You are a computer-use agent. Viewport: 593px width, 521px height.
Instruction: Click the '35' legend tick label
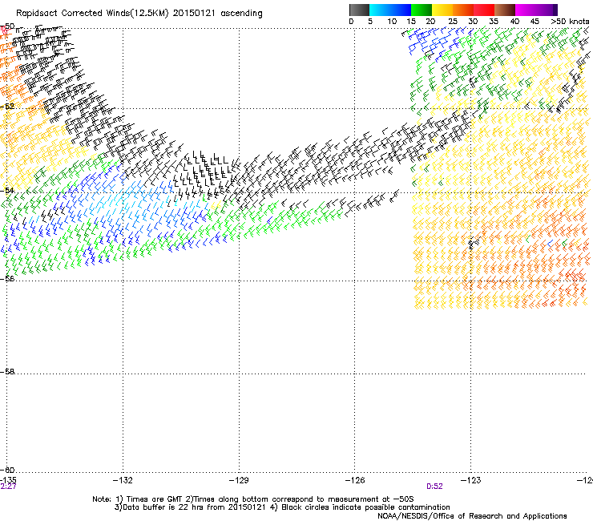coord(494,22)
